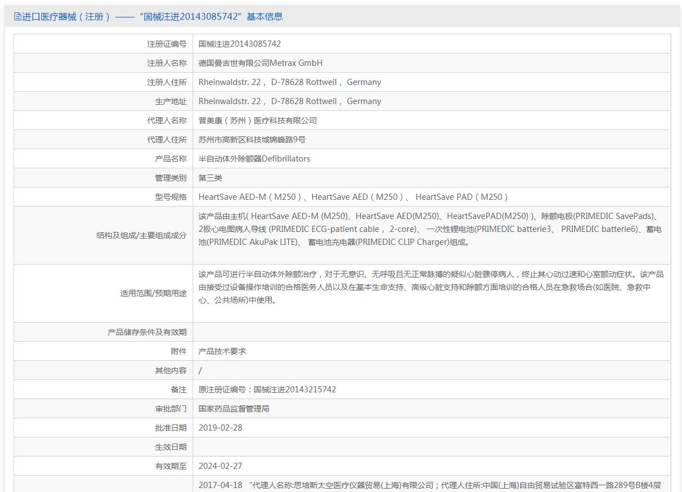682x492 pixels.
Task: Click the 代理人住所 label
Action: (x=167, y=140)
